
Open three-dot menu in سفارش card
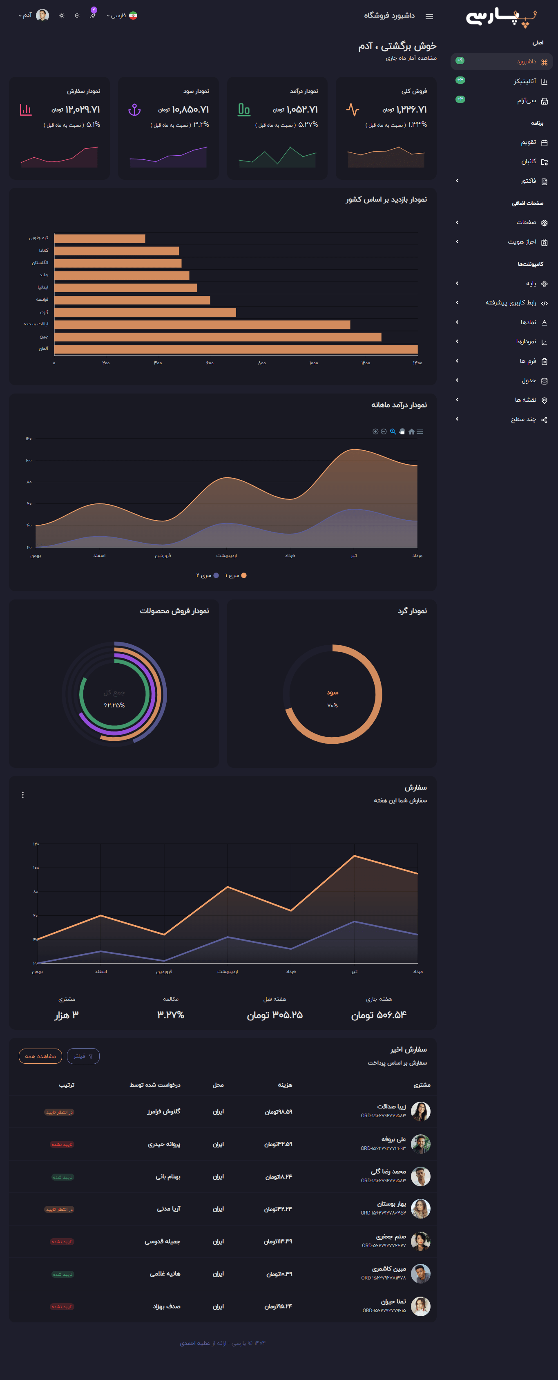coord(22,794)
